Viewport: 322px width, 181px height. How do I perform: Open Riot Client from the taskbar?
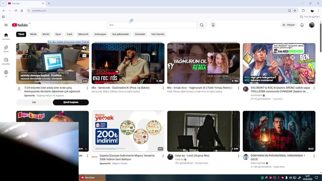point(92,177)
